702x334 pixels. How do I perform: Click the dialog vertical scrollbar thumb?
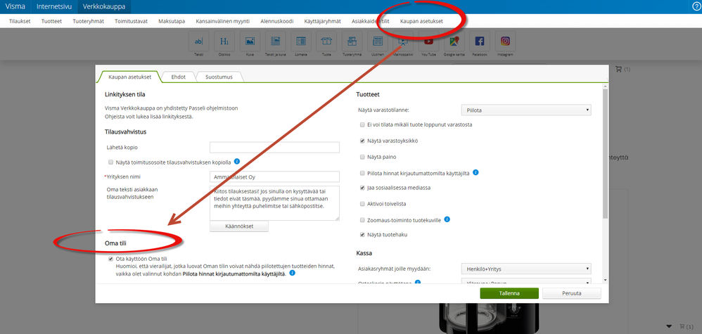click(x=606, y=153)
